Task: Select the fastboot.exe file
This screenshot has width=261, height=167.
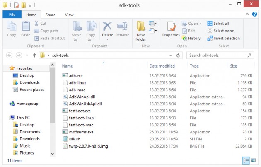Action: pyautogui.click(x=80, y=111)
